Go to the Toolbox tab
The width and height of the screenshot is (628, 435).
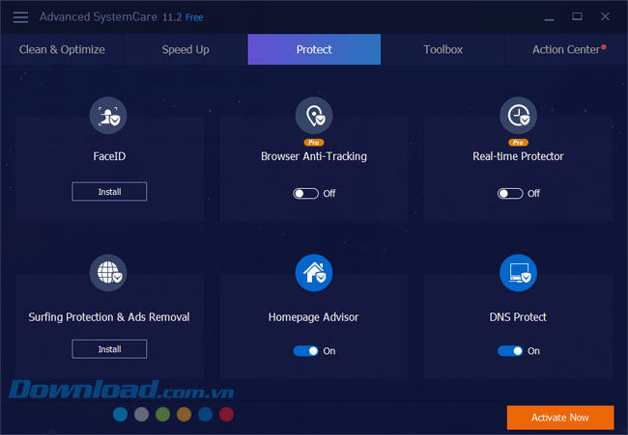click(442, 49)
